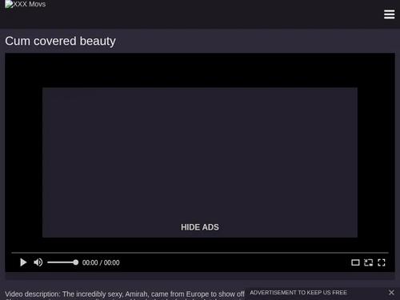Click the 00:00 / 00:00 time display

tap(101, 262)
